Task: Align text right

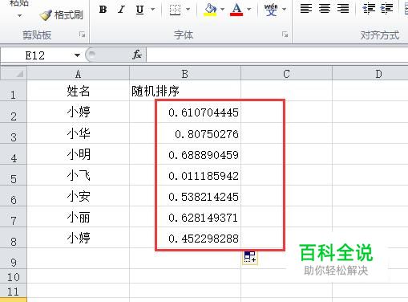Action: [x=343, y=9]
